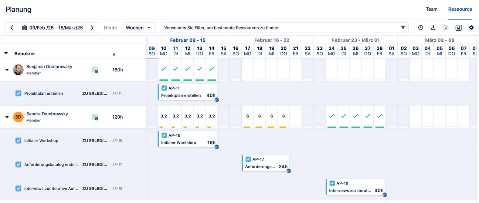Toggle checkbox on AP-17 timeline card
This screenshot has width=479, height=203.
tap(248, 159)
